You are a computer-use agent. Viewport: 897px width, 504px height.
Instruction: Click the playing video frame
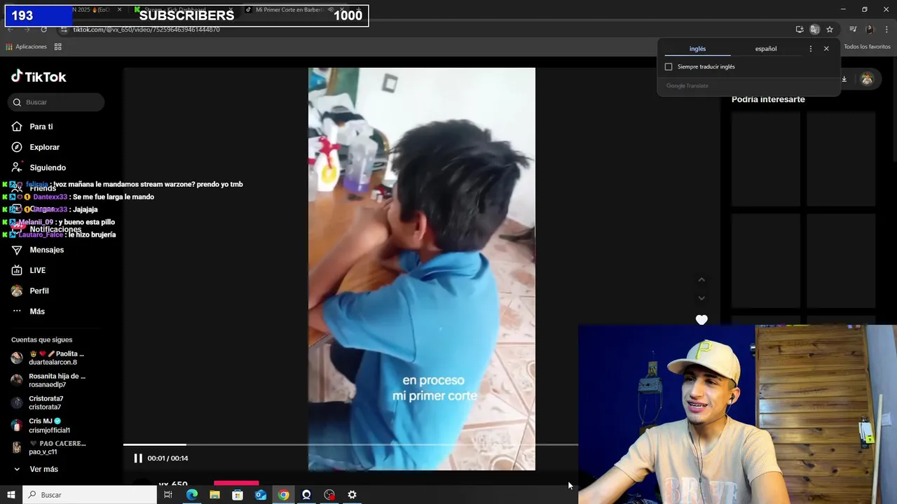(421, 269)
